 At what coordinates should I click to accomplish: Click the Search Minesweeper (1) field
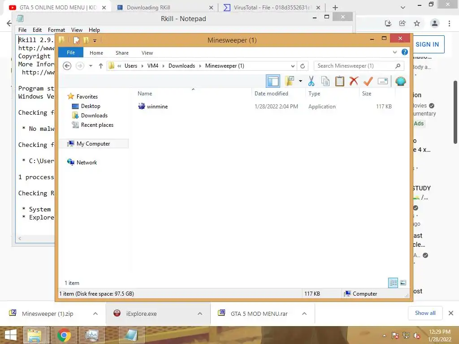click(359, 66)
